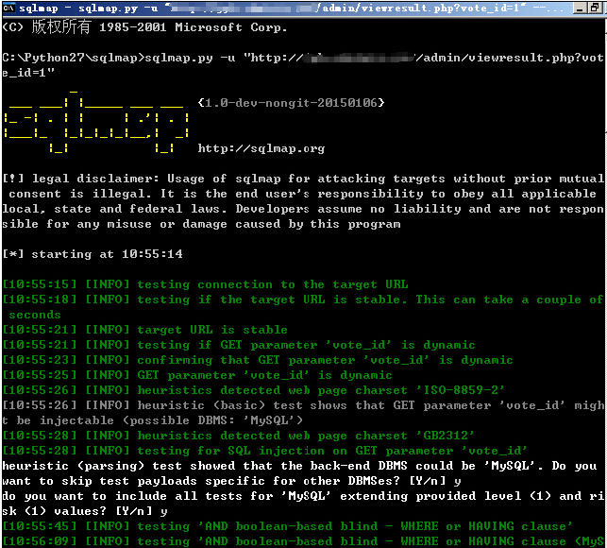Click the charset 'GB2312' log line
The height and width of the screenshot is (548, 607).
[239, 436]
